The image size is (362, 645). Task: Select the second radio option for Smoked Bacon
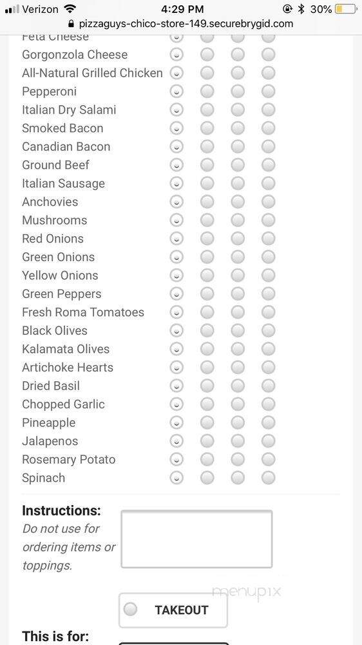coord(207,128)
